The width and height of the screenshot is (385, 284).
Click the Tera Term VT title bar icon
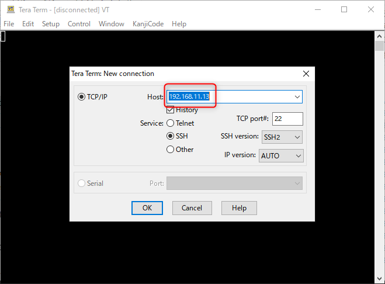(11, 9)
